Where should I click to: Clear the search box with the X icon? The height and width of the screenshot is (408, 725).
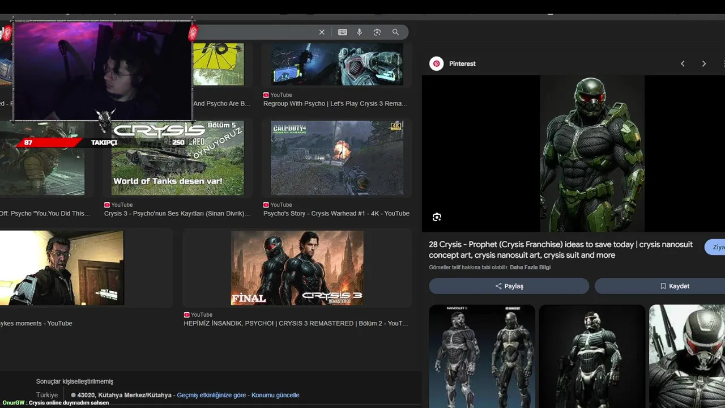(x=322, y=32)
